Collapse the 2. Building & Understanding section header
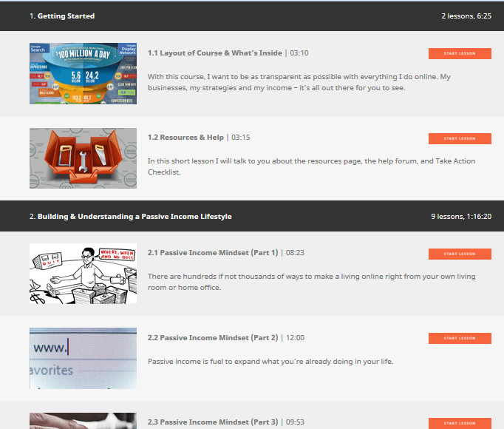 coord(252,216)
